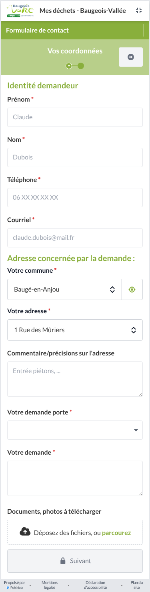Click the Suivant button
The height and width of the screenshot is (592, 150).
(75, 561)
